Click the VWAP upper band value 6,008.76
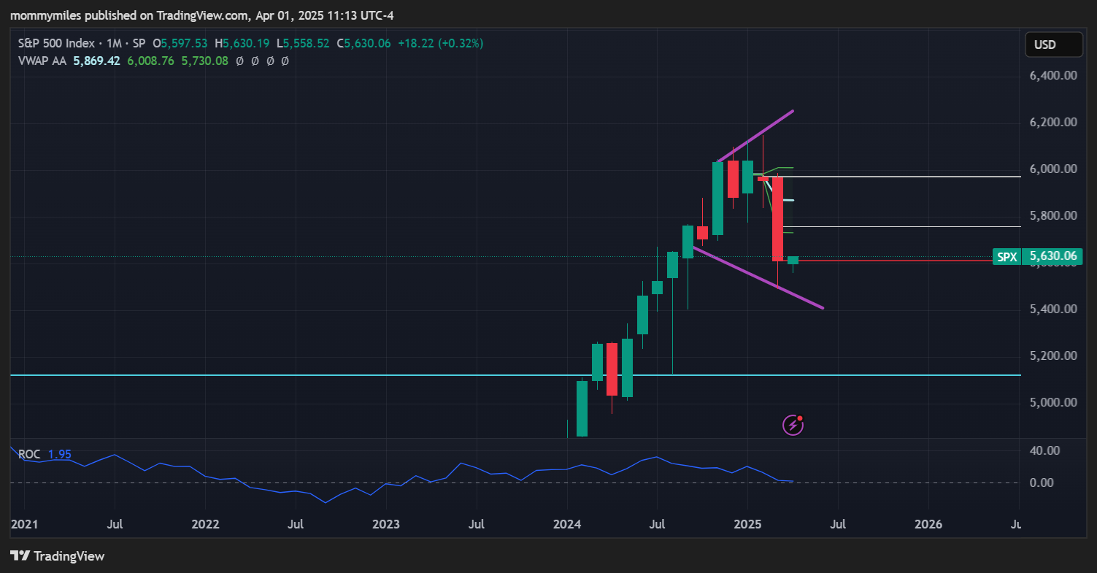Screen dimensions: 1097x573 pyautogui.click(x=150, y=61)
